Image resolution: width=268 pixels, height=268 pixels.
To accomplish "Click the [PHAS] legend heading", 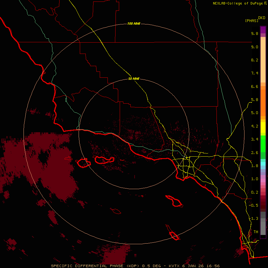I will pos(252,21).
